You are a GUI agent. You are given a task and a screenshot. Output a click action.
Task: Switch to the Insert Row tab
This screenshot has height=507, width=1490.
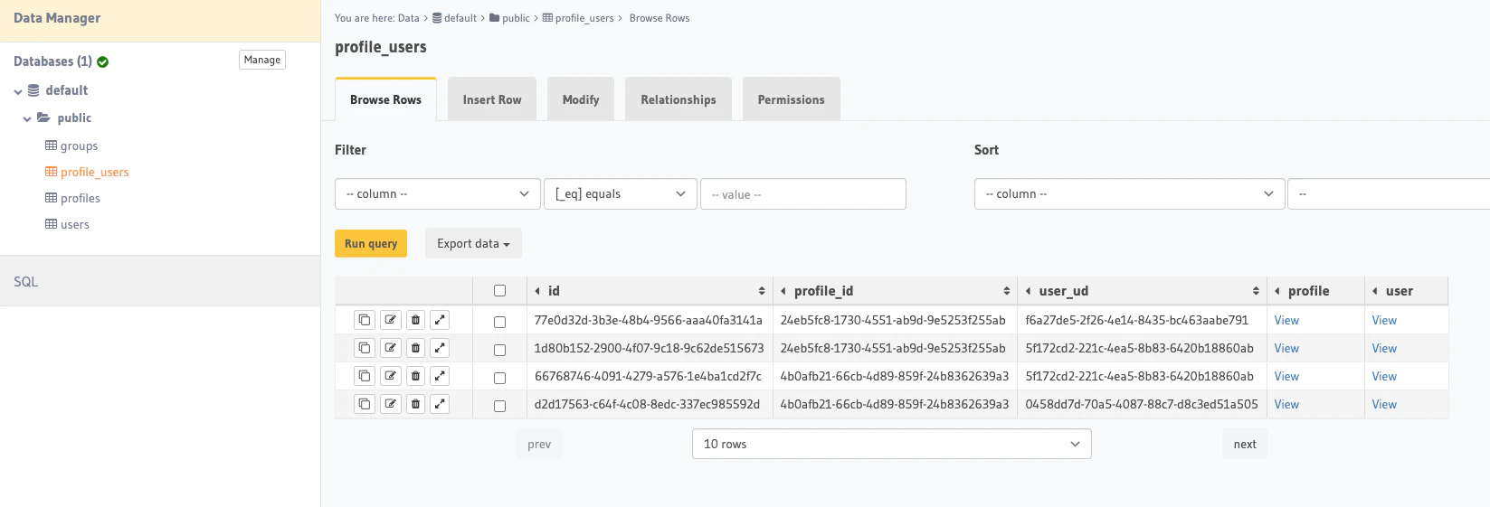[x=492, y=99]
